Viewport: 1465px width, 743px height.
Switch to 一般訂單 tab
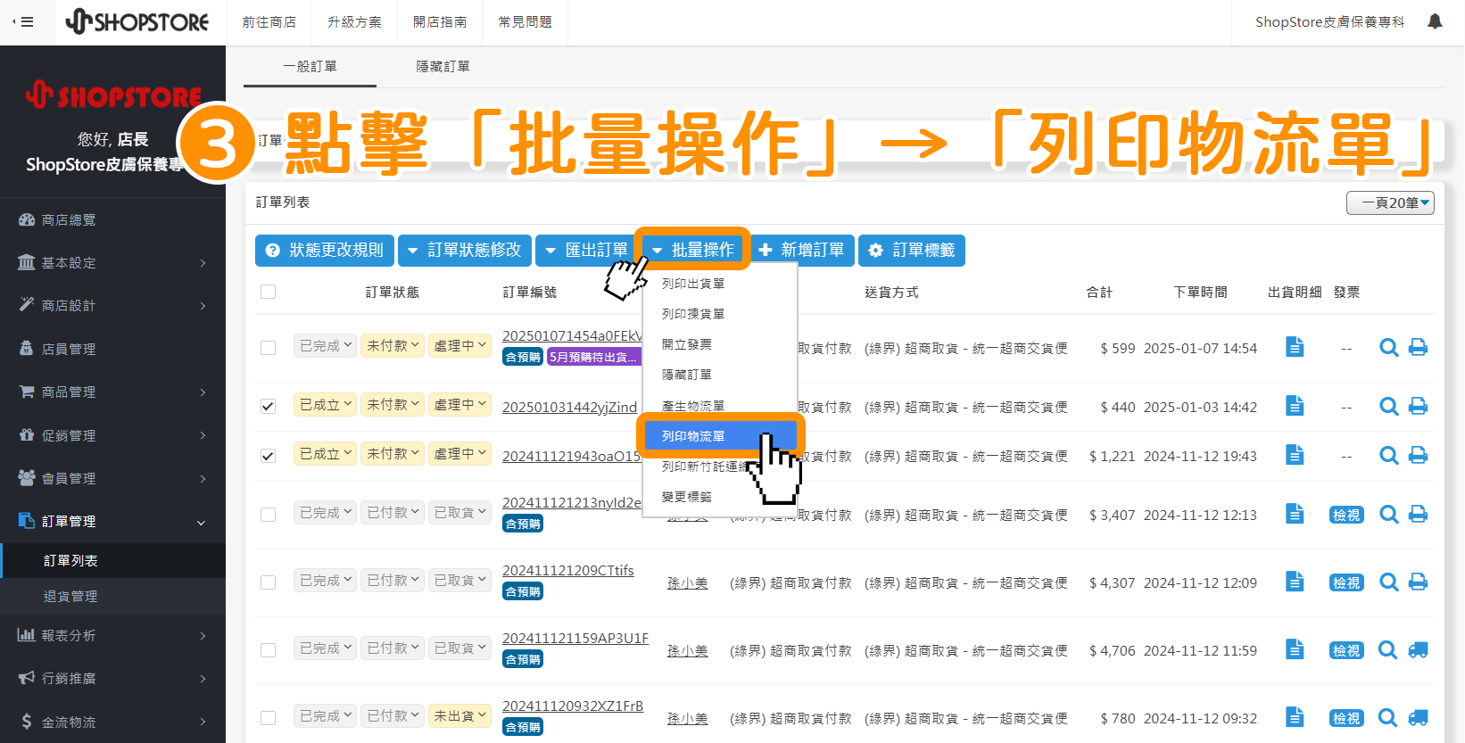pos(310,67)
